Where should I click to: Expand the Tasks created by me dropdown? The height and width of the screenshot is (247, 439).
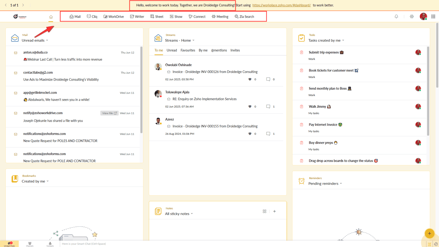pyautogui.click(x=326, y=40)
